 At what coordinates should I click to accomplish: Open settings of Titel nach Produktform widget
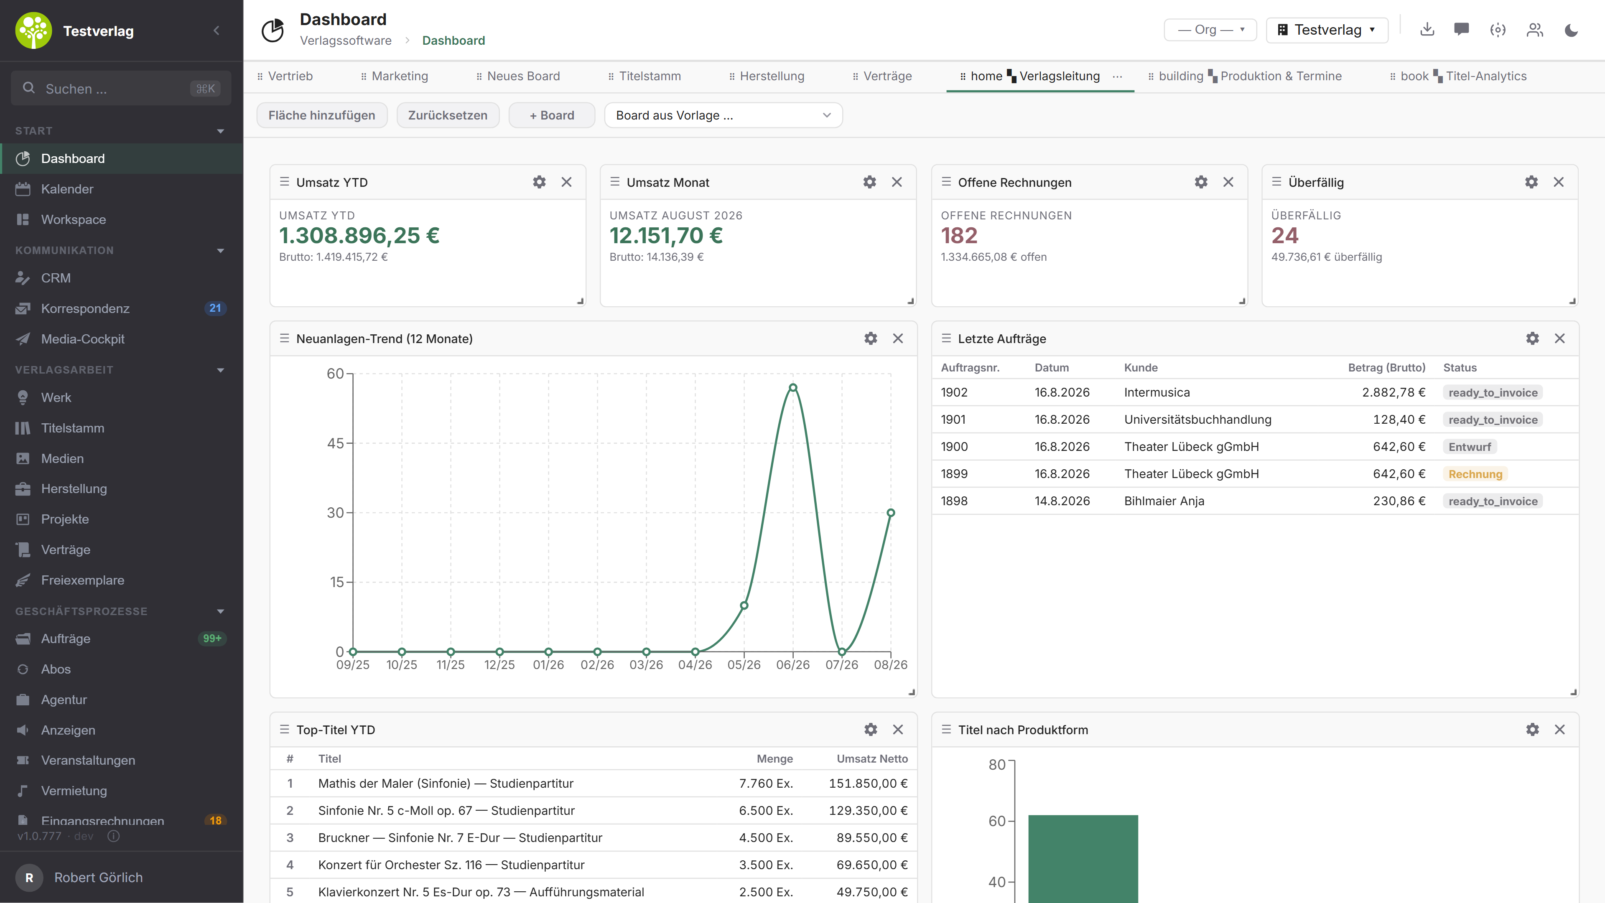click(x=1533, y=729)
